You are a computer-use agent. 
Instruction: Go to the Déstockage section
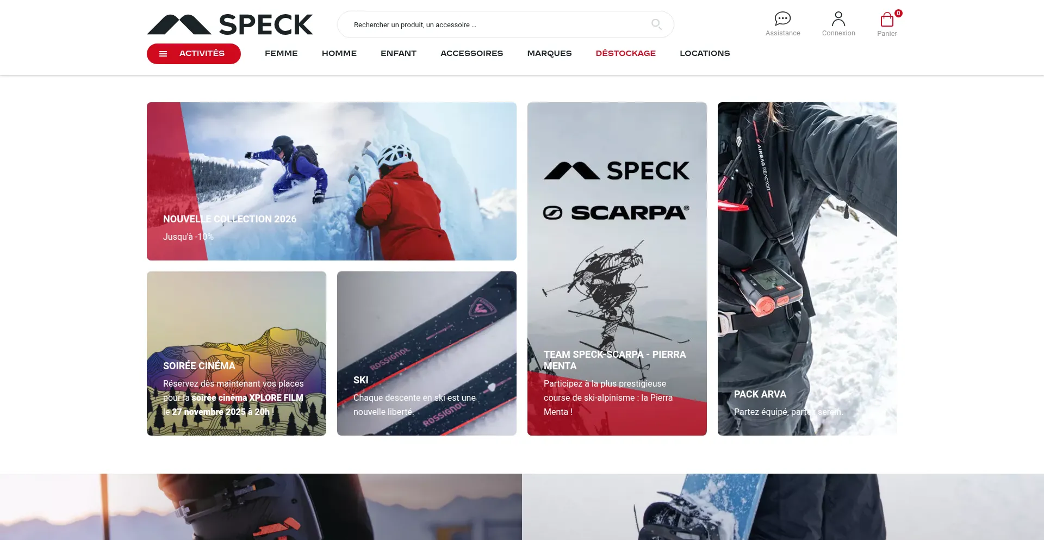pos(626,53)
